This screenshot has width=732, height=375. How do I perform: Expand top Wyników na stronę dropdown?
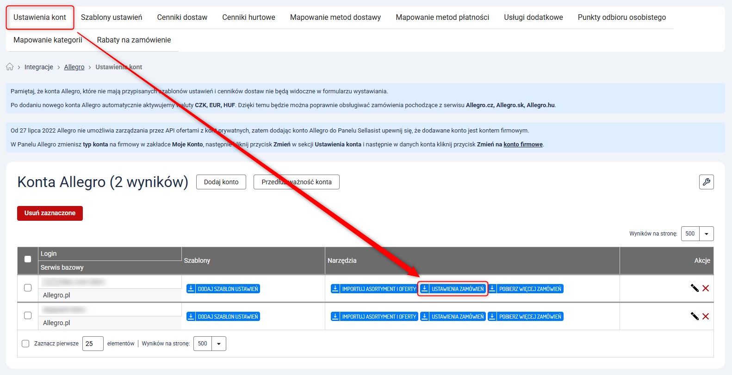(706, 234)
